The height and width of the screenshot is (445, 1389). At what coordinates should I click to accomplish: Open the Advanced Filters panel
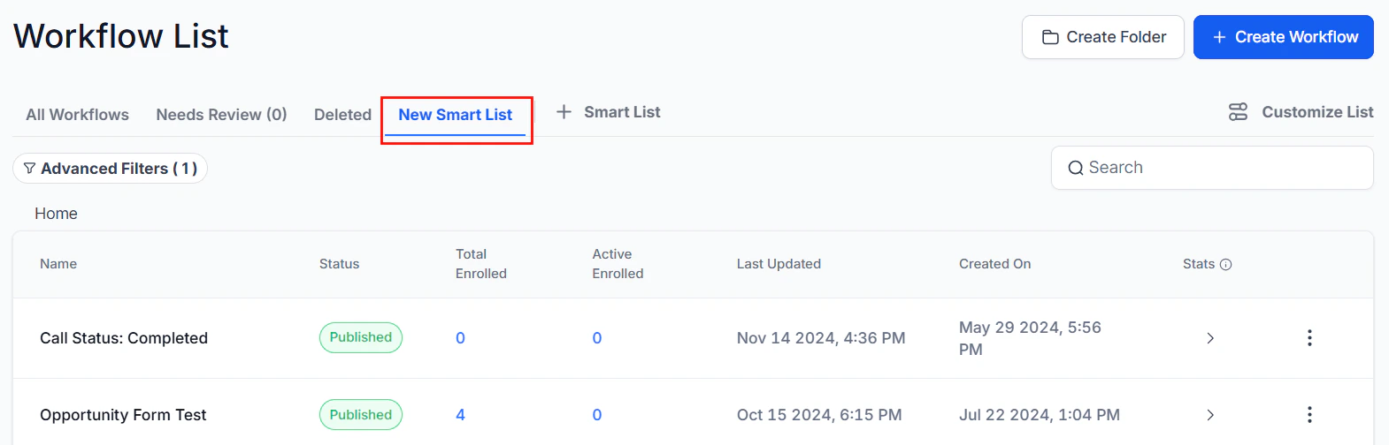pos(110,169)
